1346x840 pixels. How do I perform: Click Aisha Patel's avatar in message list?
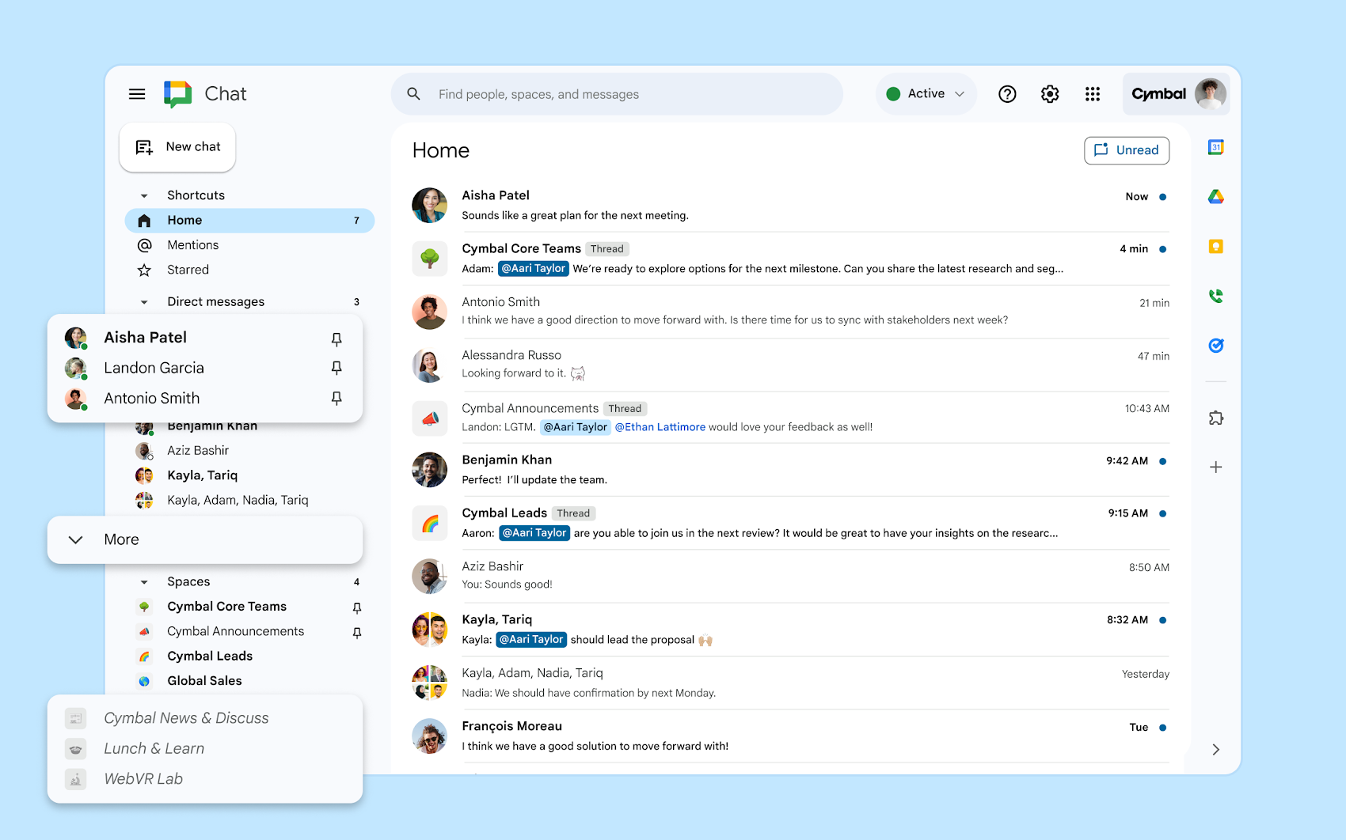430,206
